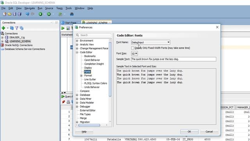Select Database Schema Service Connections item
This screenshot has height=141, width=250.
25,49
